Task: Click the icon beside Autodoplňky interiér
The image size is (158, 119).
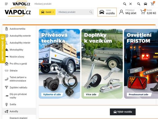Action: [x=6, y=43]
